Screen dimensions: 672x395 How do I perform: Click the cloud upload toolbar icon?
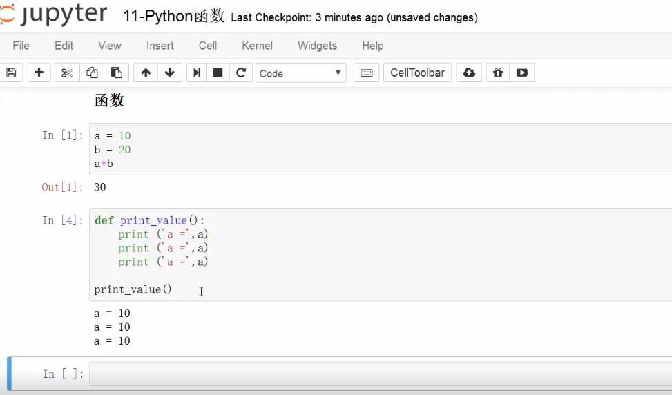pos(469,73)
